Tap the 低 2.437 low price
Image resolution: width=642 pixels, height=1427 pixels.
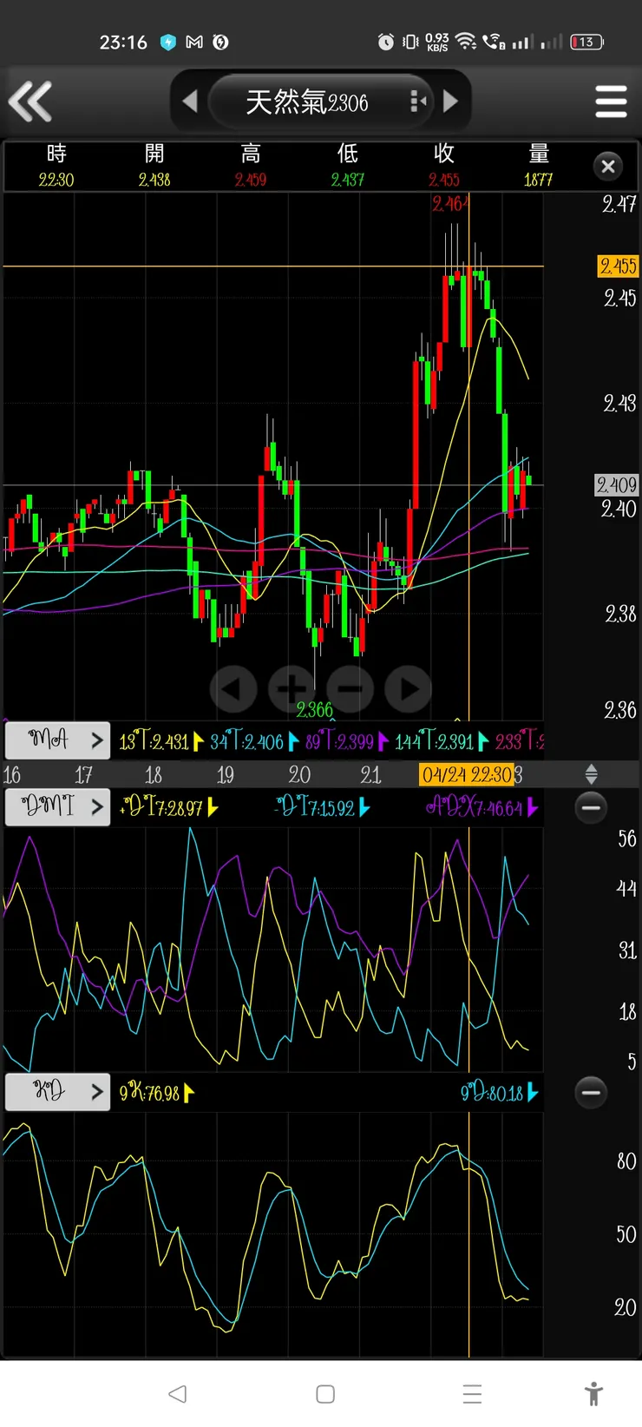347,166
